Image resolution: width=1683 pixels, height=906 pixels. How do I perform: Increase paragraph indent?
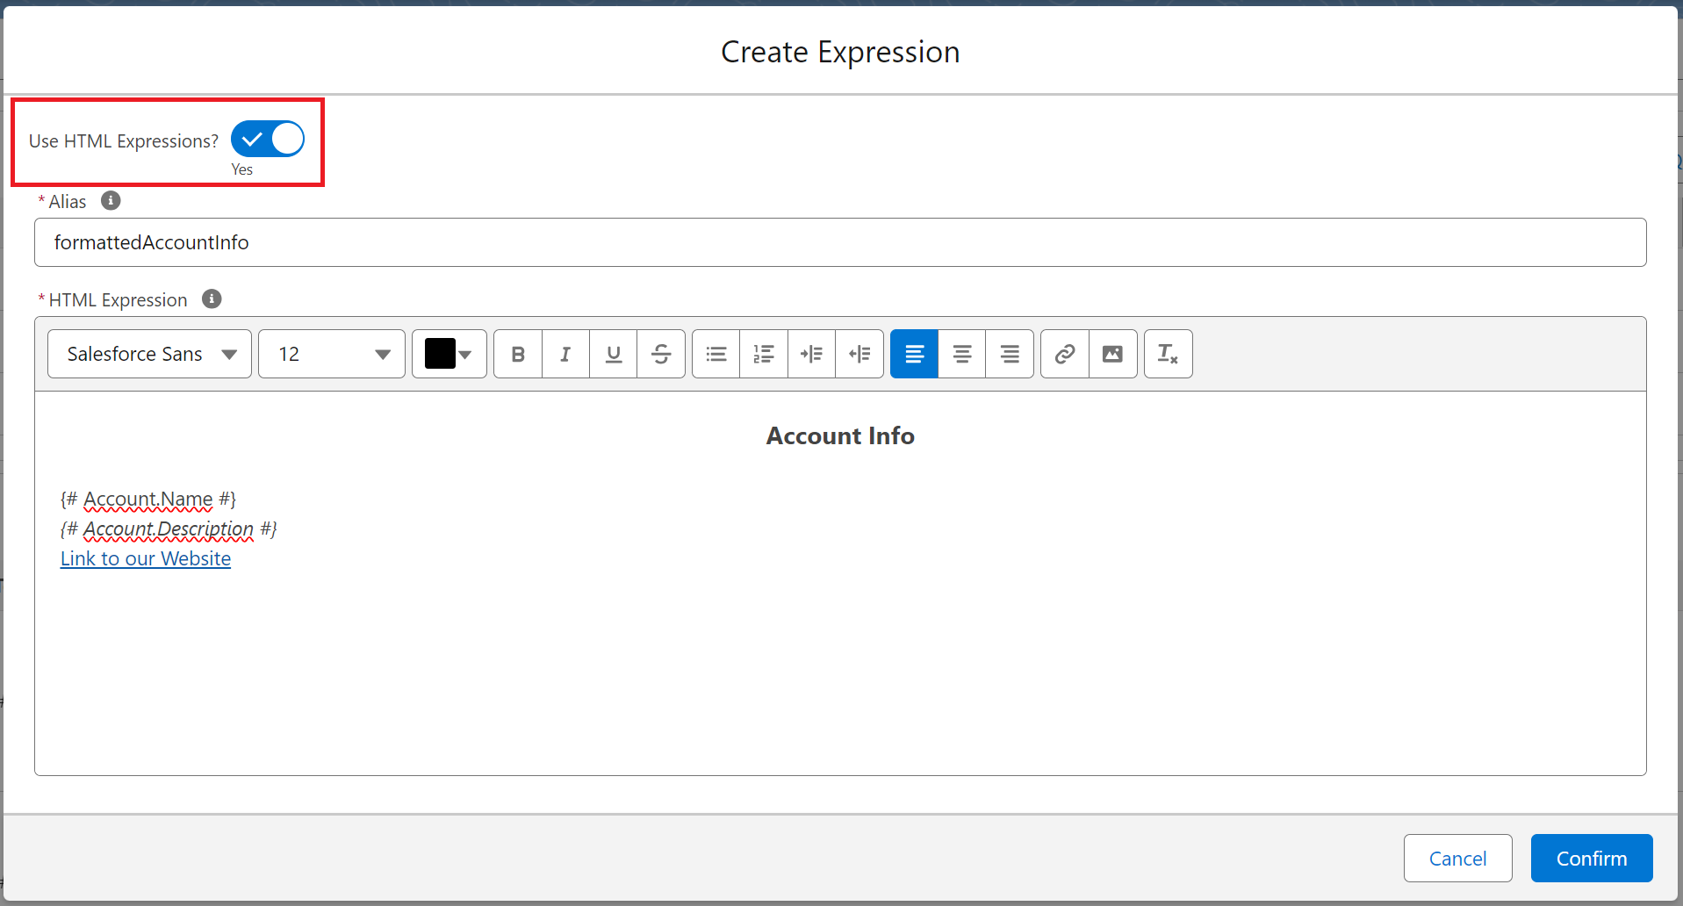[811, 354]
